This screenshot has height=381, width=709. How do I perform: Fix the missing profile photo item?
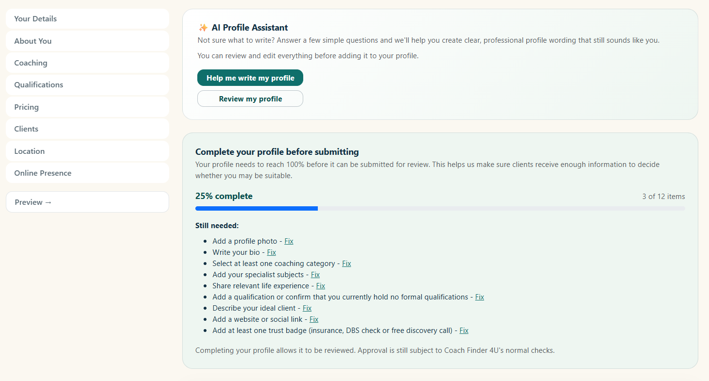tap(289, 241)
